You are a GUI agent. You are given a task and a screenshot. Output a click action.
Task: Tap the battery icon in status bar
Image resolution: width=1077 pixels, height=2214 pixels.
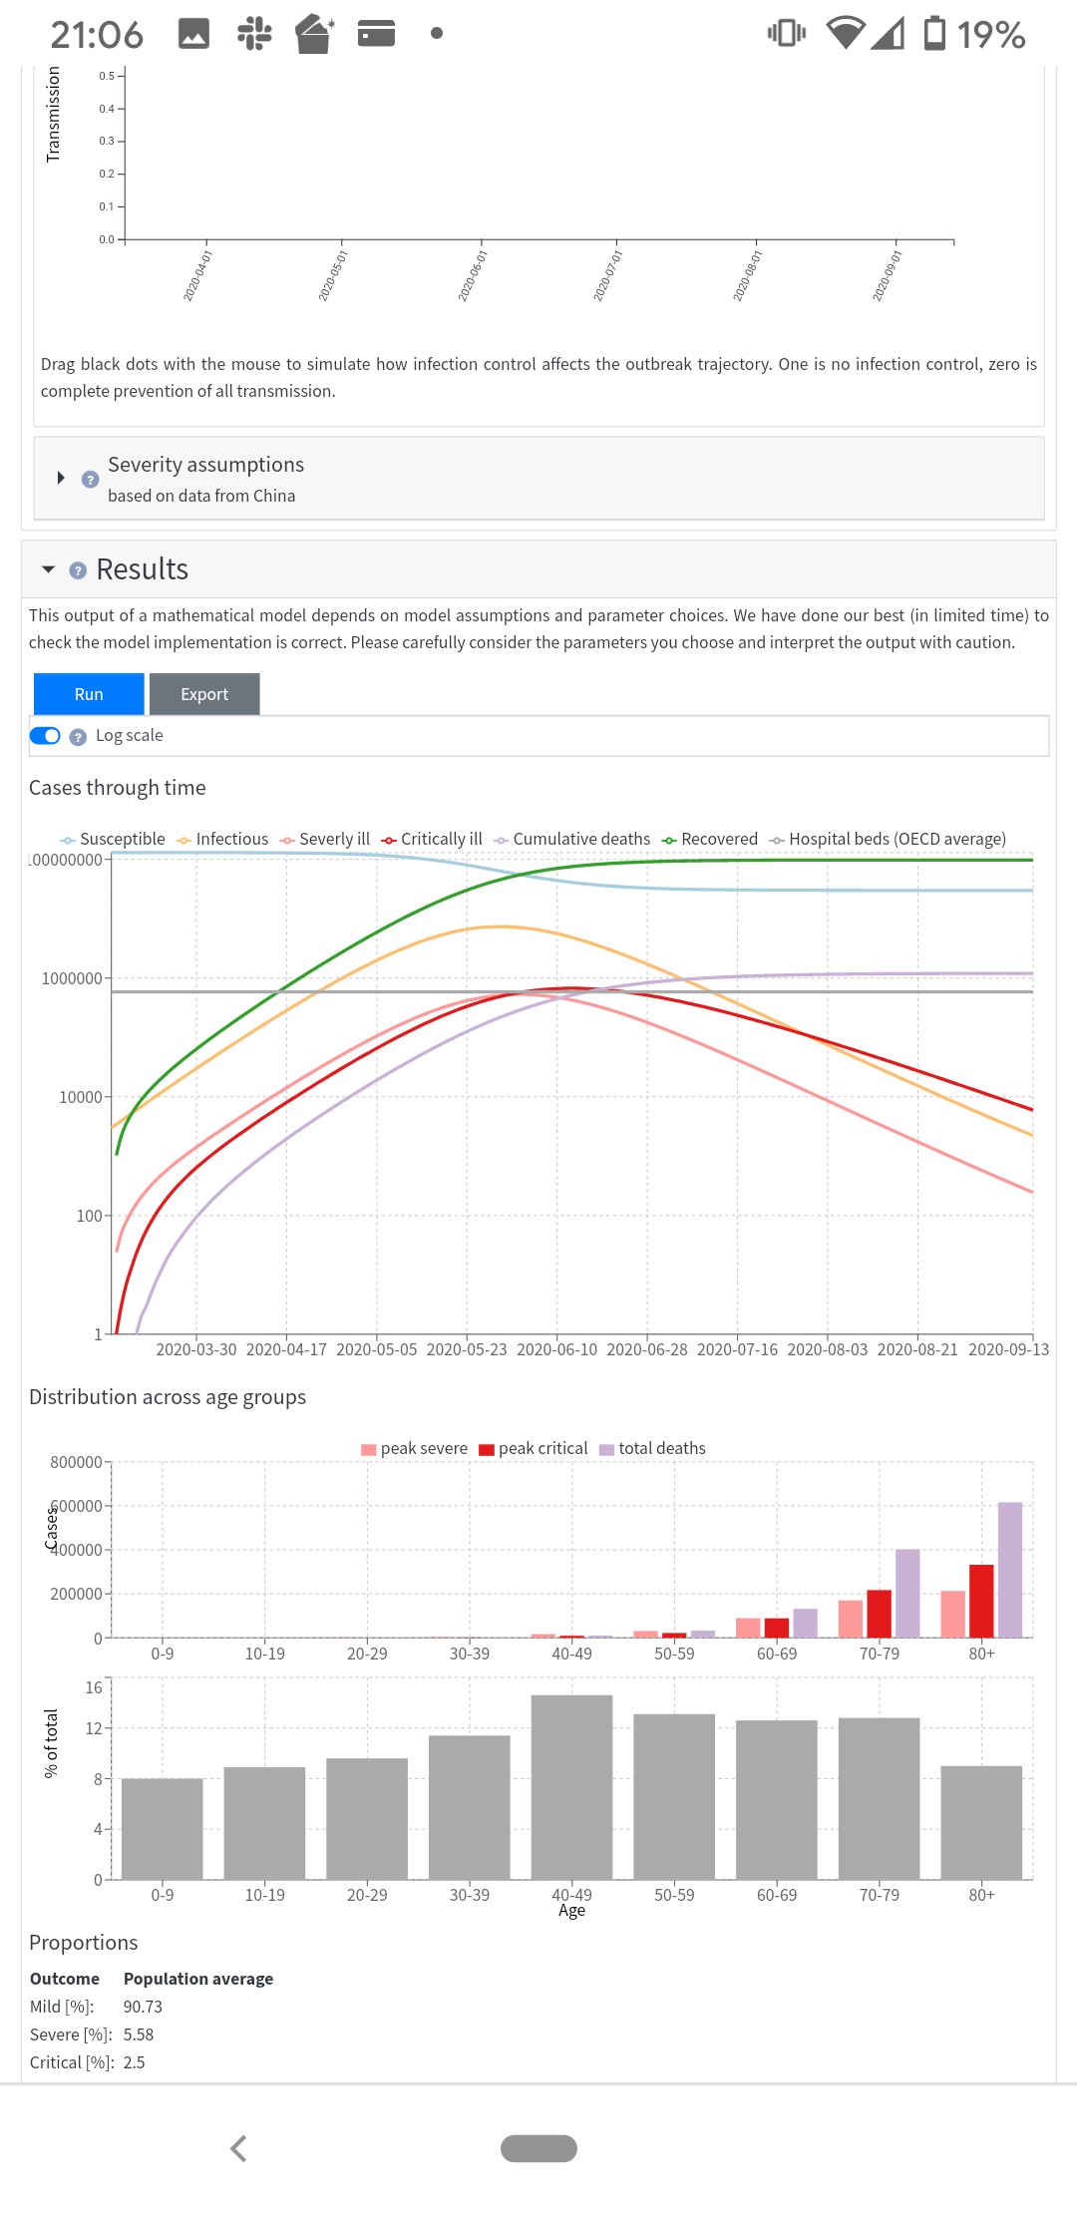(x=933, y=34)
